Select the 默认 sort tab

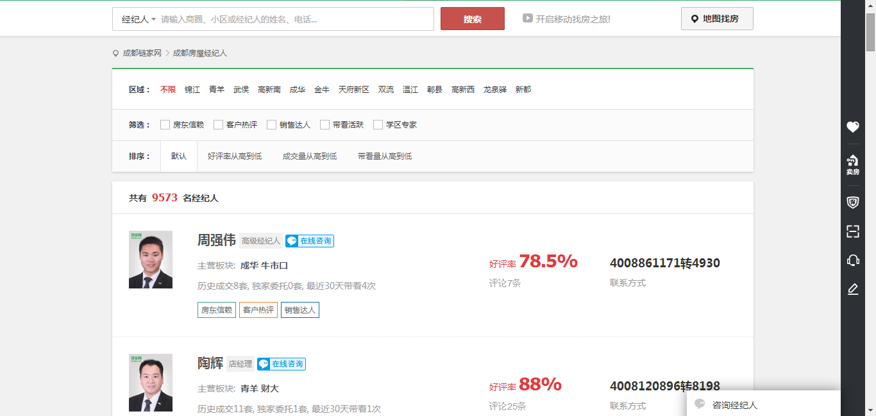(179, 156)
